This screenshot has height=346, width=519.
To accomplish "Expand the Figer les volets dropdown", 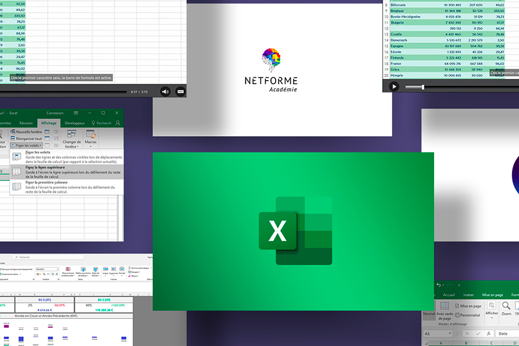I will click(26, 145).
